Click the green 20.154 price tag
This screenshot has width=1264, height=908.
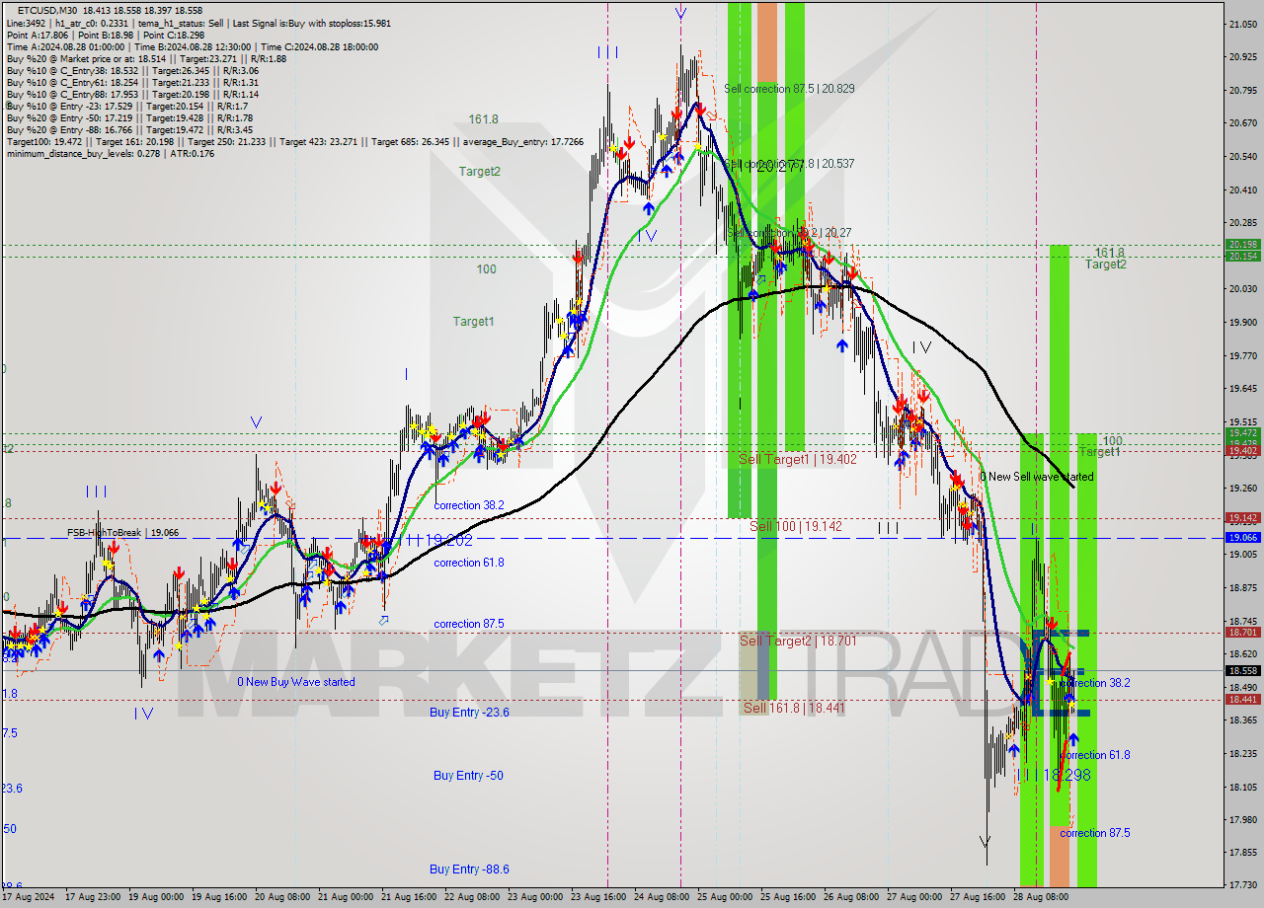coord(1242,257)
